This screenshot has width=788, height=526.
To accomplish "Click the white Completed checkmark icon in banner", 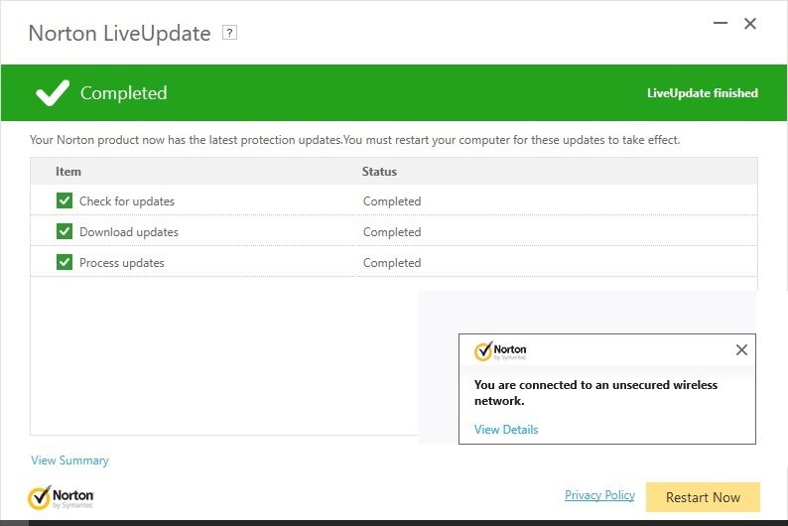I will [53, 92].
